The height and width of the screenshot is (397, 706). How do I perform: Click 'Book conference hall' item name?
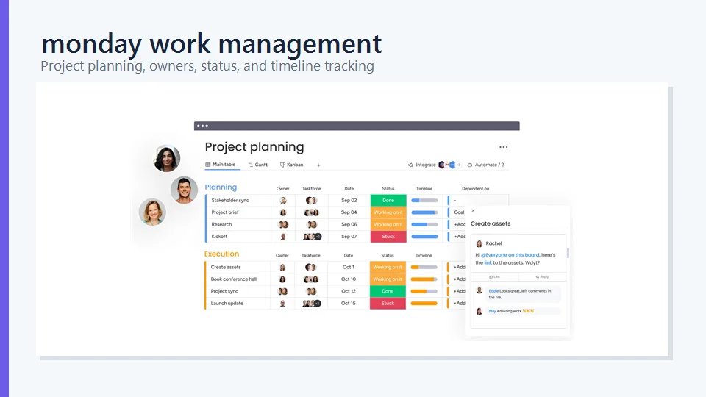click(234, 279)
